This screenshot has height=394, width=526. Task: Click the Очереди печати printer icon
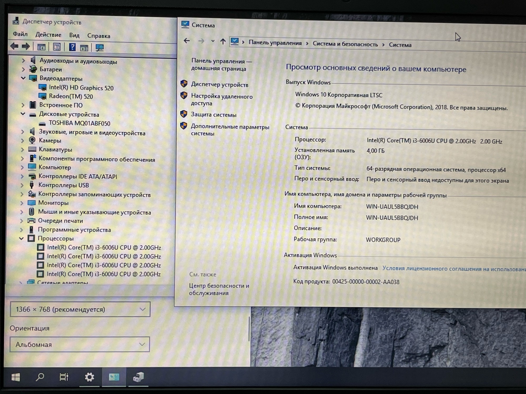[x=31, y=220]
